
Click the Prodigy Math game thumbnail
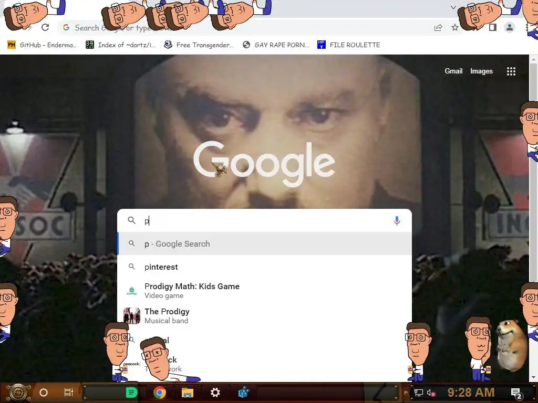(x=132, y=291)
